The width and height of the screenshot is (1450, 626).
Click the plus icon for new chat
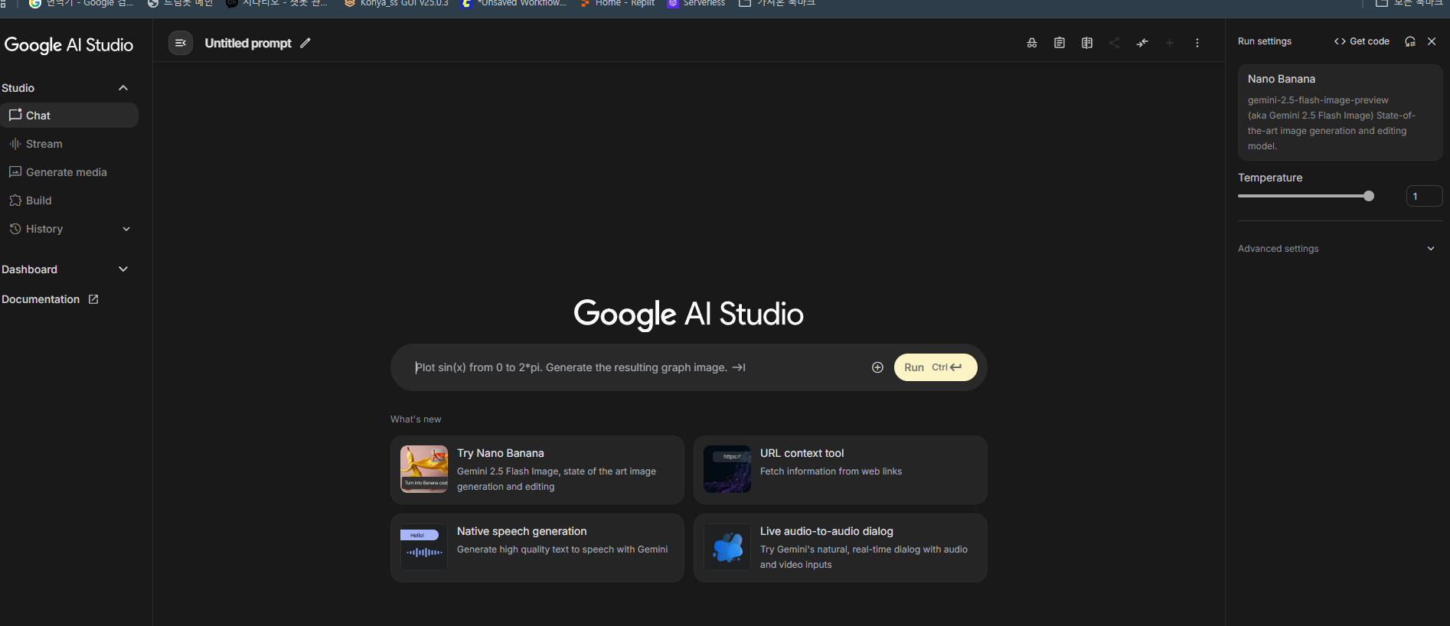(x=1170, y=43)
